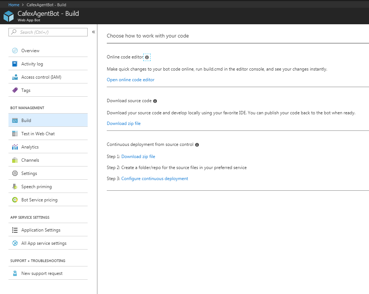Image resolution: width=369 pixels, height=294 pixels.
Task: Click the Speech priming microphone icon
Action: [15, 187]
